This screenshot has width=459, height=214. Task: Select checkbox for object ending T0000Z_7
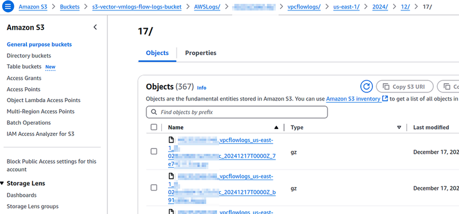pos(154,151)
